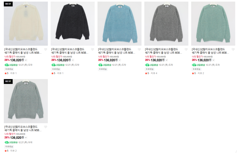237x153 pixels.
Task: Click BEST badge on cream sweater image
Action: pos(8,4)
